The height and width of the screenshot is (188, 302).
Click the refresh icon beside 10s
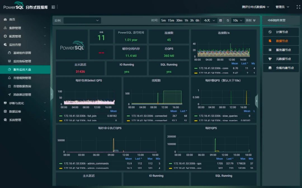coord(228,20)
